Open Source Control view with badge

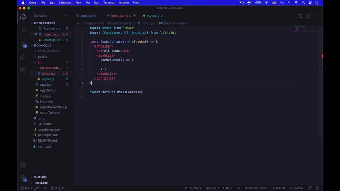point(23,44)
